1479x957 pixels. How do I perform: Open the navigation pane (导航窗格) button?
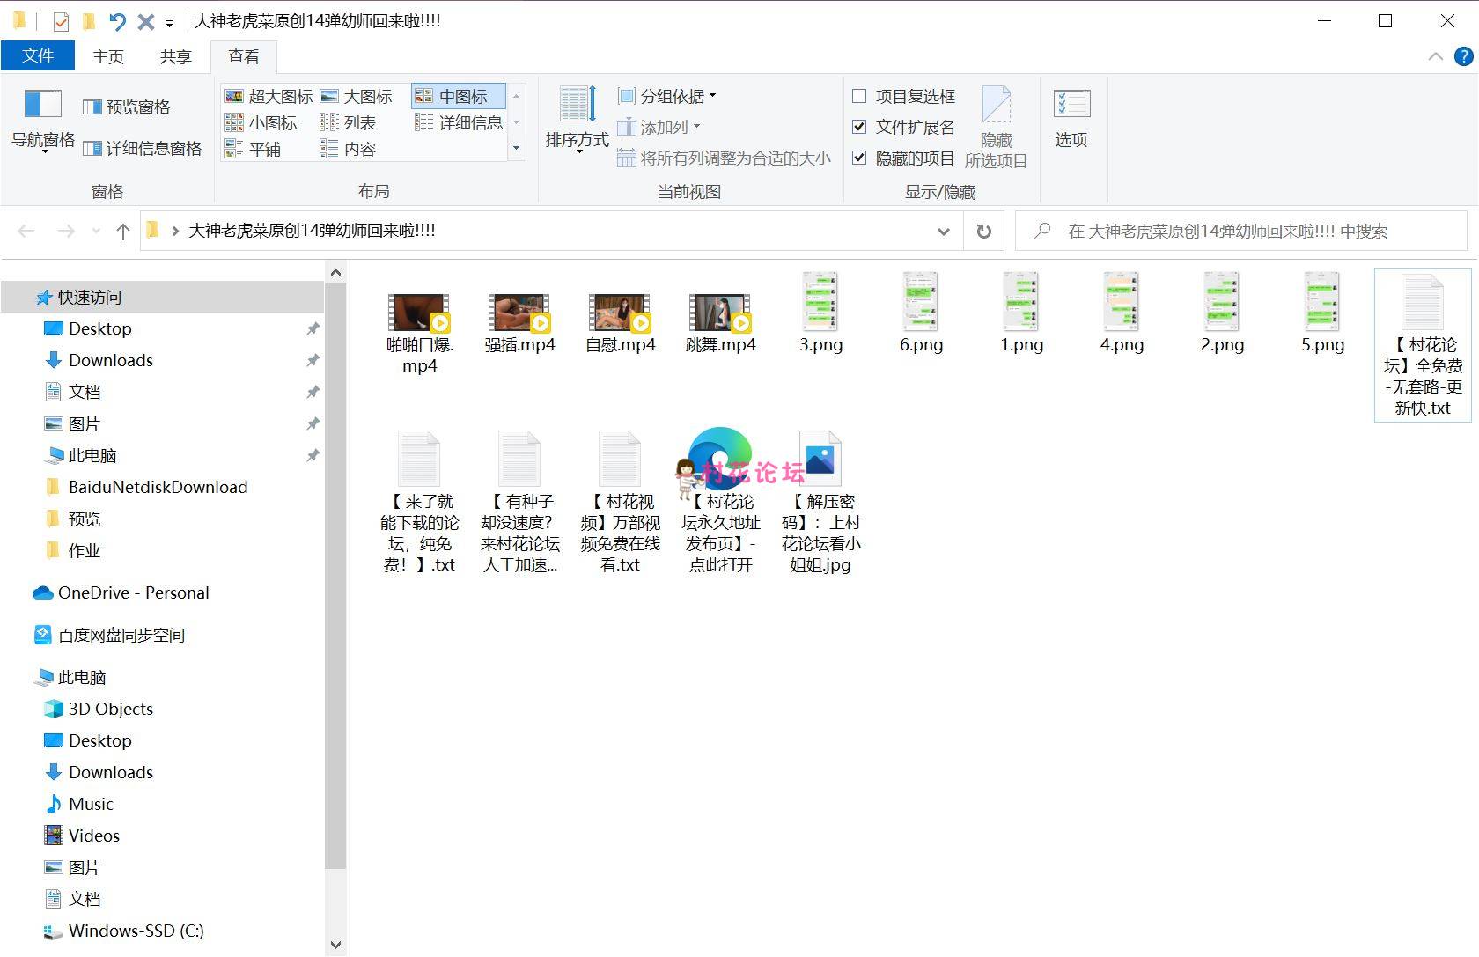(x=42, y=119)
